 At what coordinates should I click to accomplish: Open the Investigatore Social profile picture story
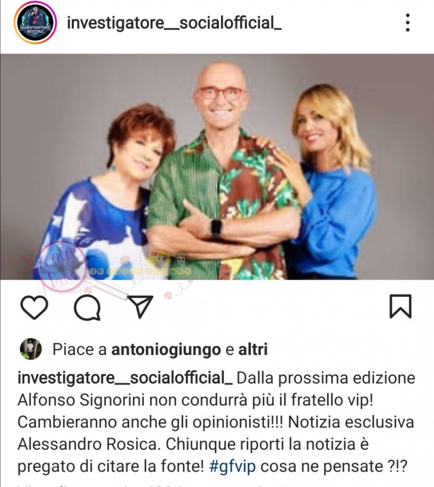point(35,22)
